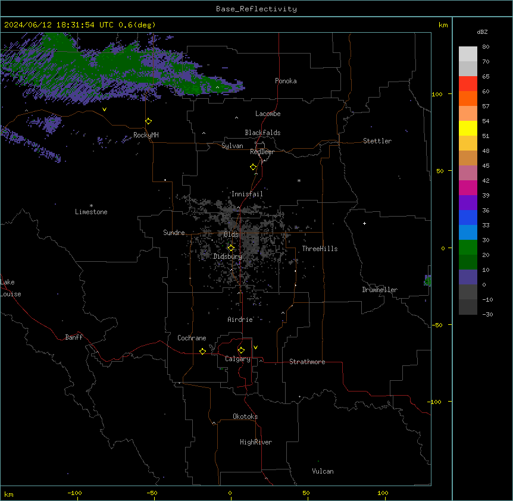This screenshot has width=513, height=501.
Task: Click the yellow station marker near RockyMH
Action: click(149, 121)
